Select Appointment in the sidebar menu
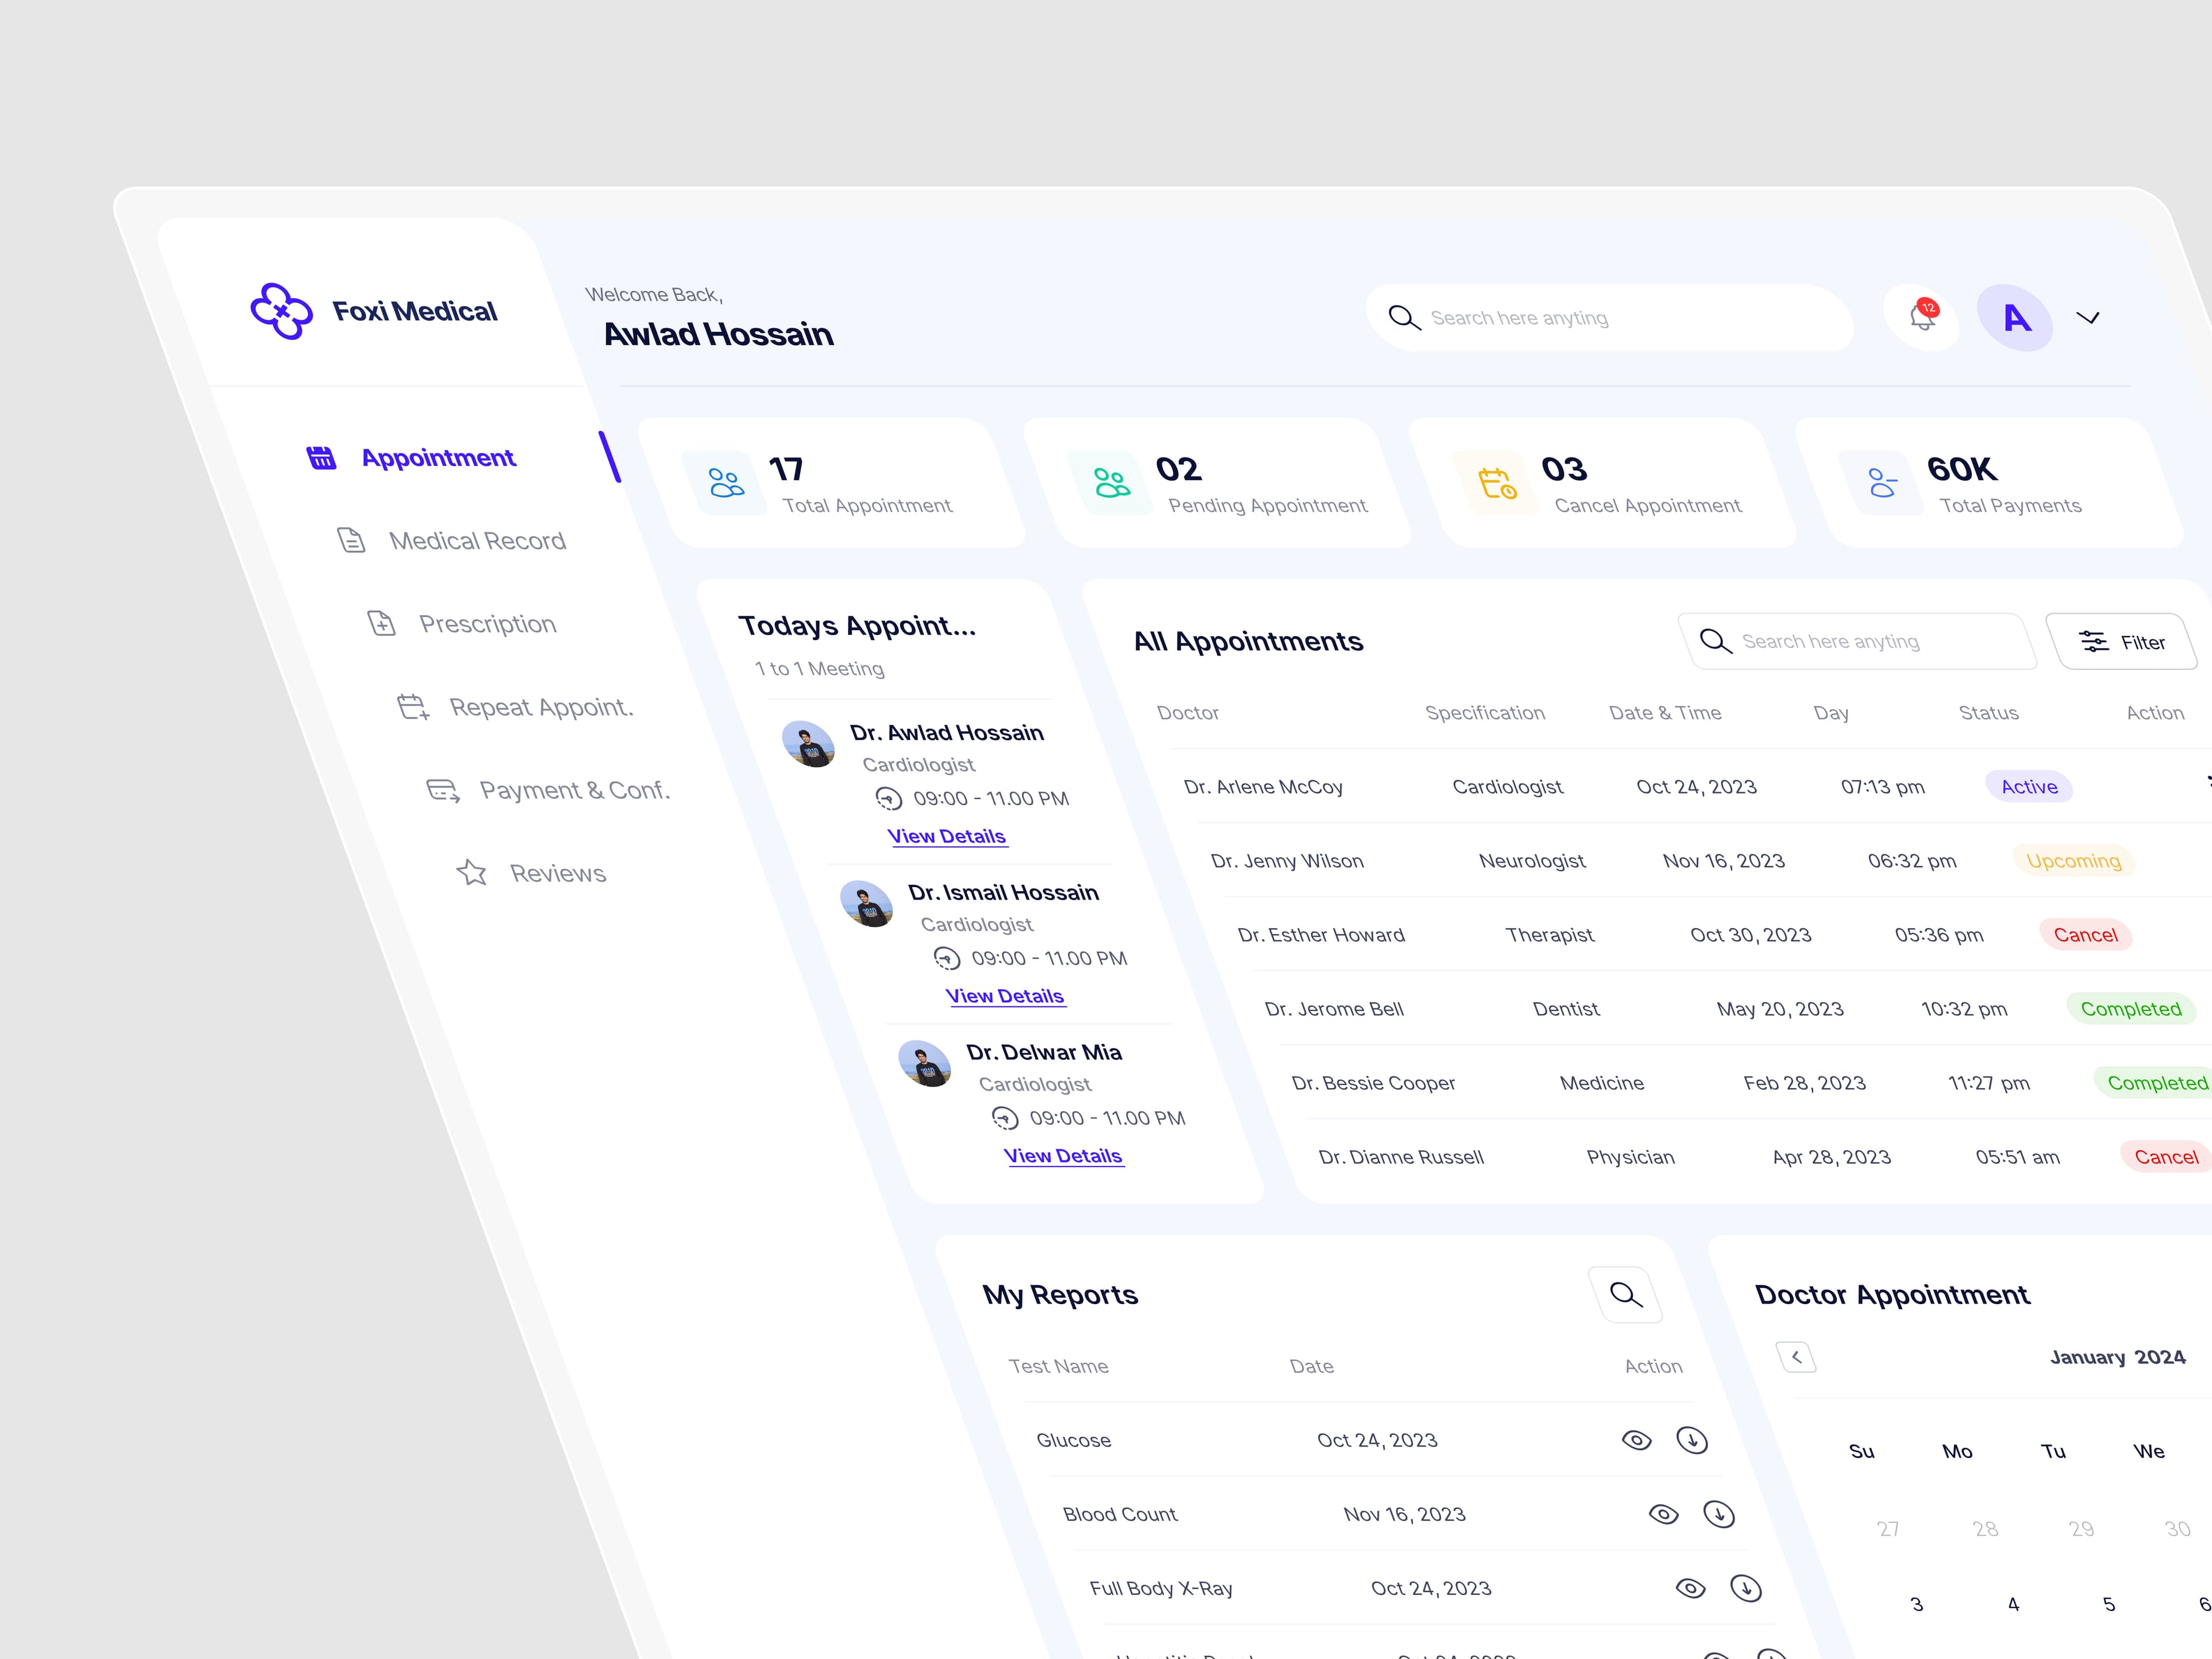The width and height of the screenshot is (2212, 1659). [438, 457]
